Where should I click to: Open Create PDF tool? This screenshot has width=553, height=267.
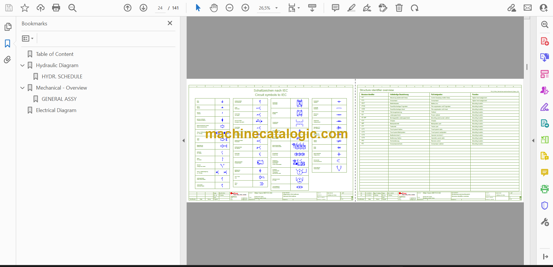click(x=545, y=41)
